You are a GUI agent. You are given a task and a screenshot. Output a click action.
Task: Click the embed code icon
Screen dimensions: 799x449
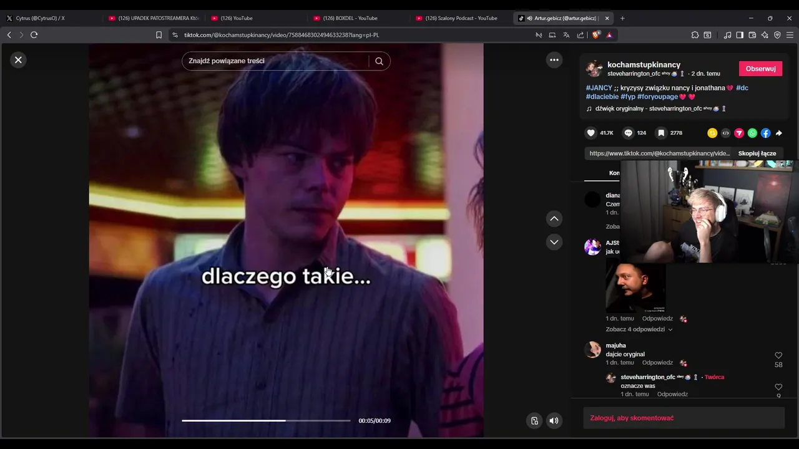[725, 133]
